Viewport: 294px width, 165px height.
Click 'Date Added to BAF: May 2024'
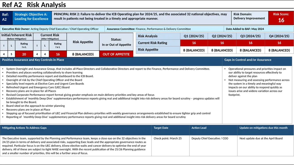click(245, 29)
